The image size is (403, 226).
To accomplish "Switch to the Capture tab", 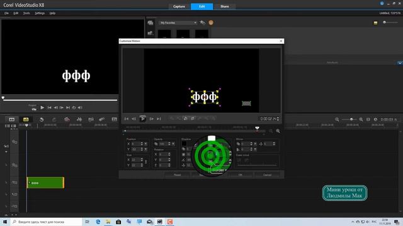I will tap(179, 6).
